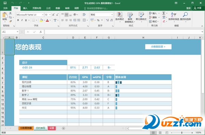Click the Share (共享) button
The width and height of the screenshot is (205, 135).
coord(198,8)
